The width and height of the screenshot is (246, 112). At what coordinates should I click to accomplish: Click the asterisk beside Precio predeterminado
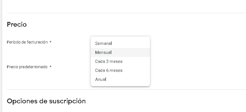51,67
